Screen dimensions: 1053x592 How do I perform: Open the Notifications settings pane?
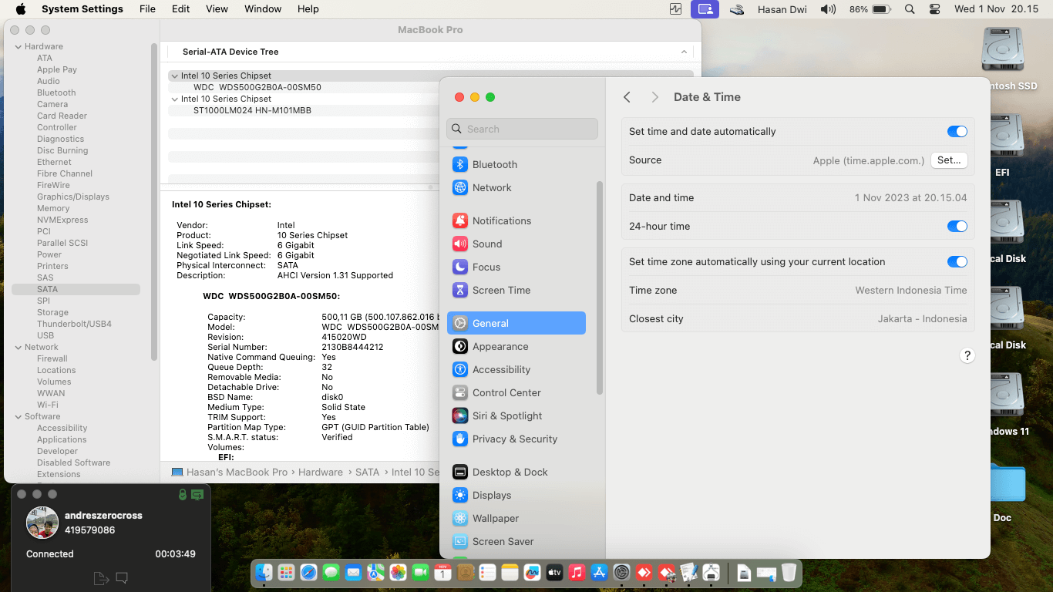pyautogui.click(x=501, y=220)
